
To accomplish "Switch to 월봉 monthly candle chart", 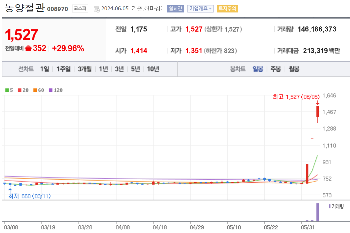I will [294, 69].
